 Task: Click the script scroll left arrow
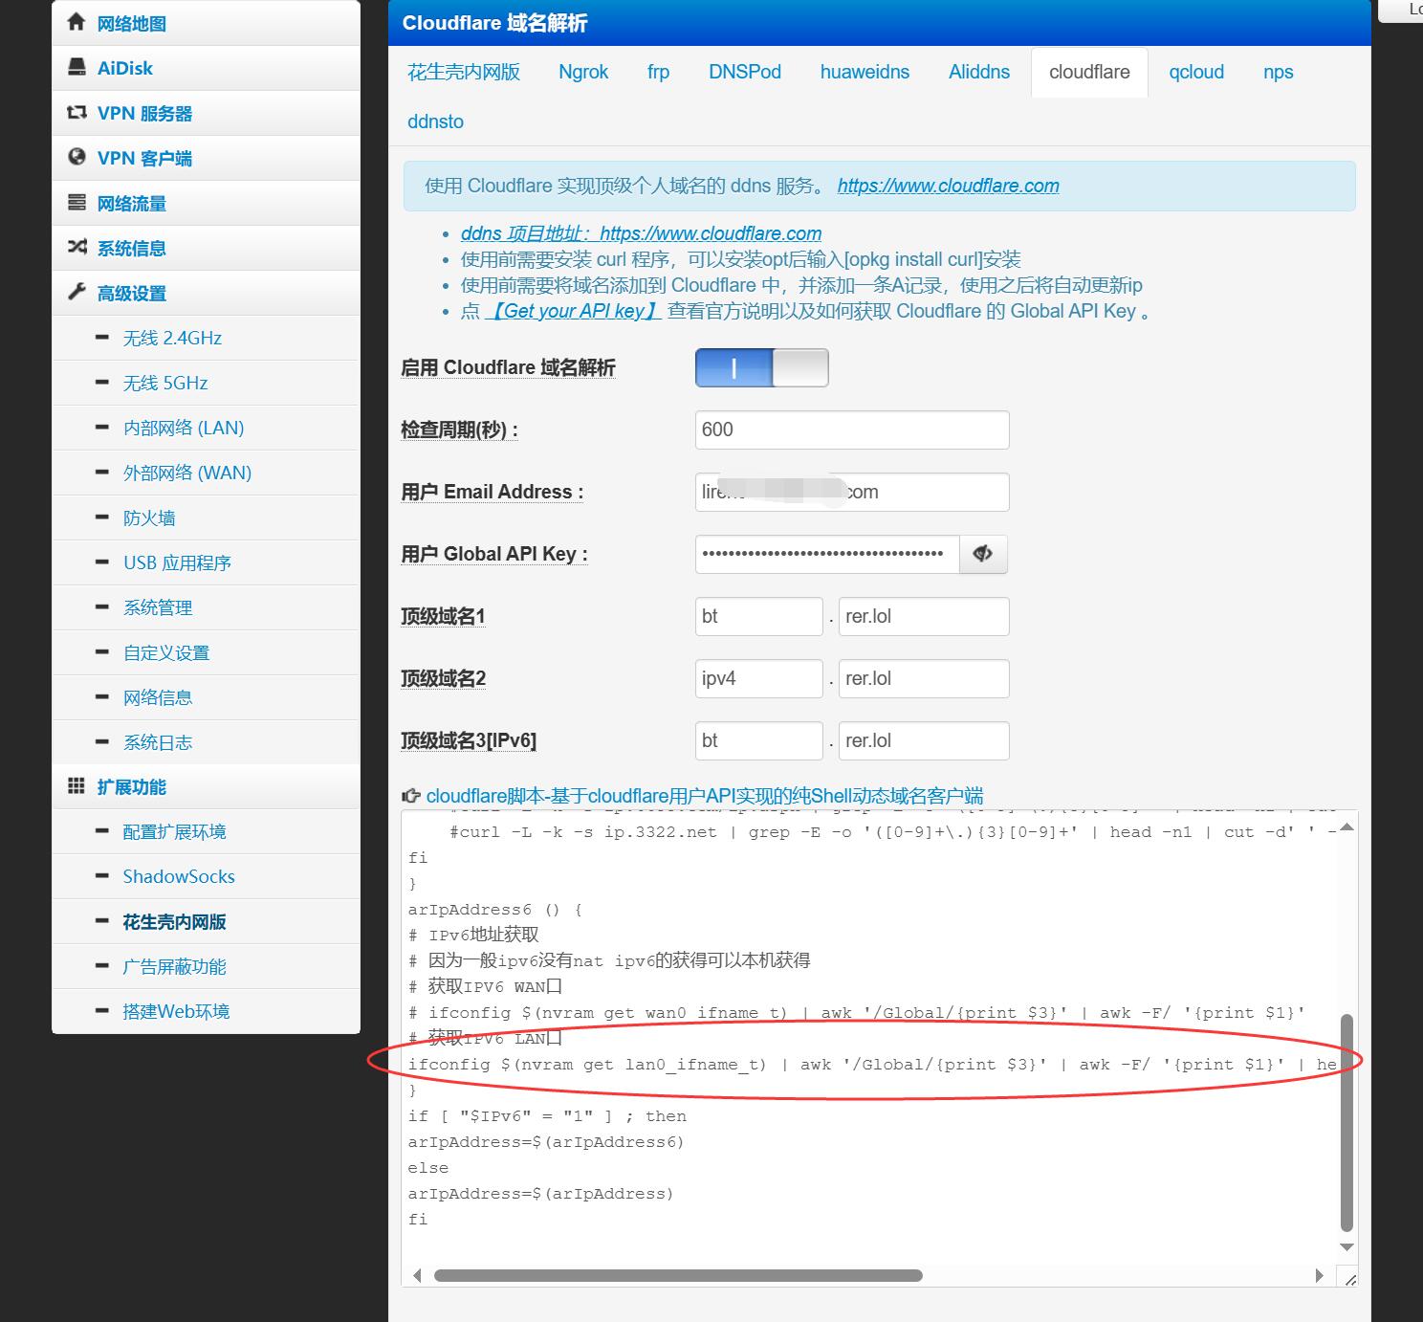tap(417, 1275)
